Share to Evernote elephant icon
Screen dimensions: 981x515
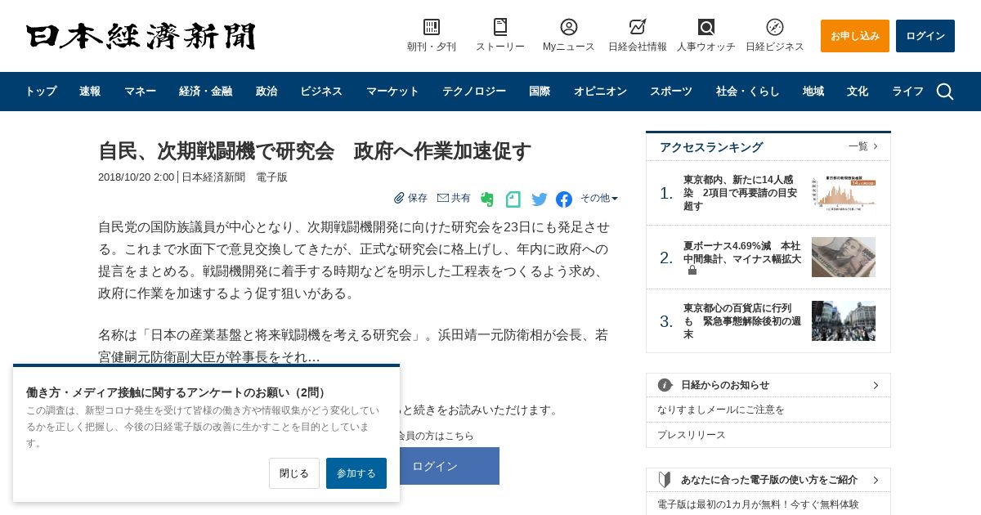pos(487,199)
